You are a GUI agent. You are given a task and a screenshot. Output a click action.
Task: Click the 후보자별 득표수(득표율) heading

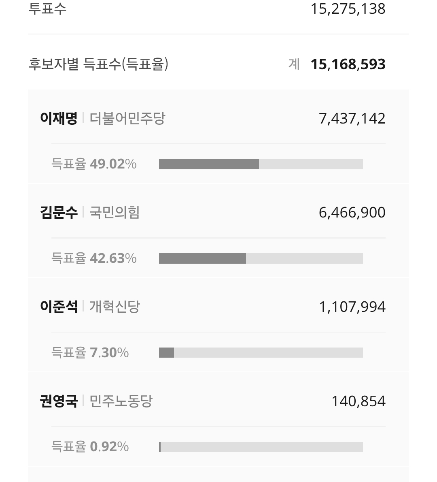(98, 64)
